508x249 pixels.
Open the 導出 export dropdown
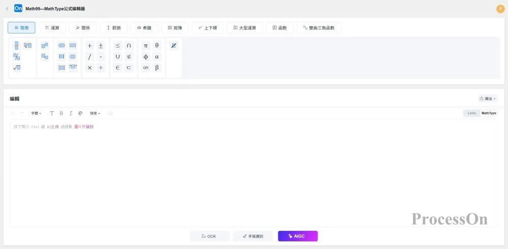coord(488,99)
